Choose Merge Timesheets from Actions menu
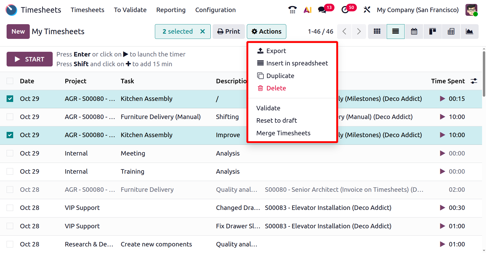 coord(283,133)
